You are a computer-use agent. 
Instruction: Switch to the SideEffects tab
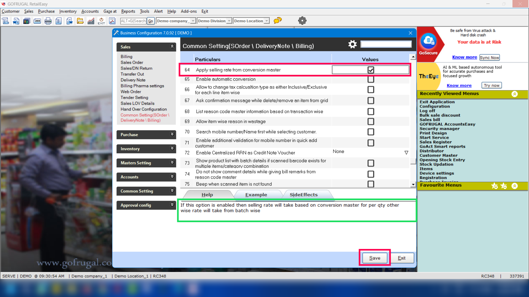(303, 195)
